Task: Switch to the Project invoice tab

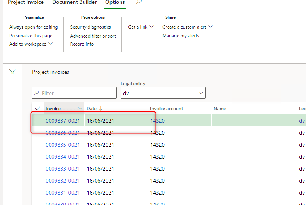Action: pos(26,3)
